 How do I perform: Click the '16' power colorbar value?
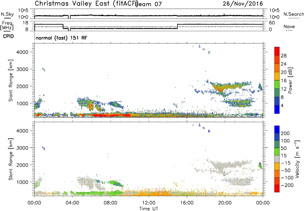(x=283, y=81)
